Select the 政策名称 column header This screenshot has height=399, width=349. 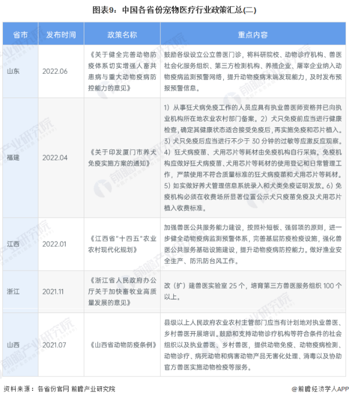[122, 34]
